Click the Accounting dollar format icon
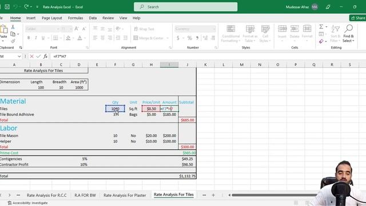Screen dimensions: 366x206 point(178,38)
